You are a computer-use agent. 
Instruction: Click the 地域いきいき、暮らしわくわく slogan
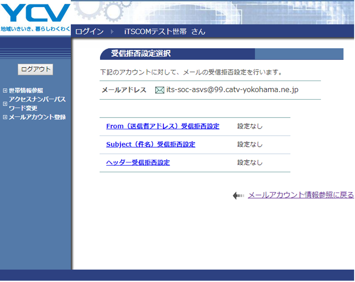35,29
